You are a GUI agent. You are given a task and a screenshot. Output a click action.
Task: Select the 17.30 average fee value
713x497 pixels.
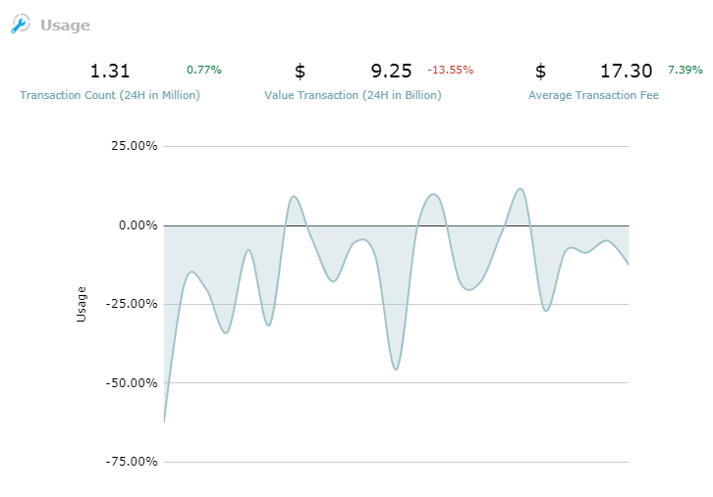(x=627, y=71)
